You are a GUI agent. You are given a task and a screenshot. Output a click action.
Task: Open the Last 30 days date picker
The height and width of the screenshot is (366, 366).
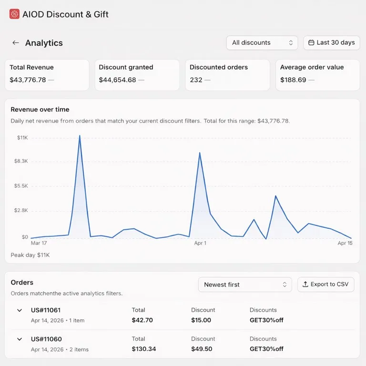click(332, 43)
